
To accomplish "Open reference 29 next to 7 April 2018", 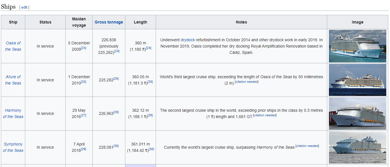I will [83, 149].
